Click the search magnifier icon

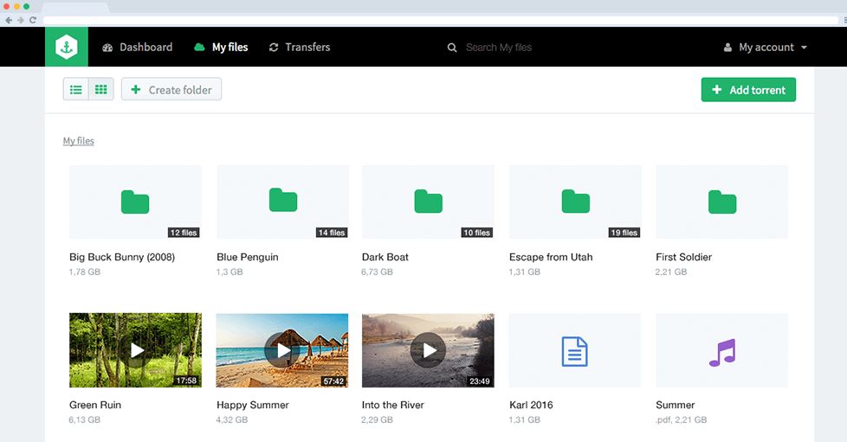coord(452,48)
